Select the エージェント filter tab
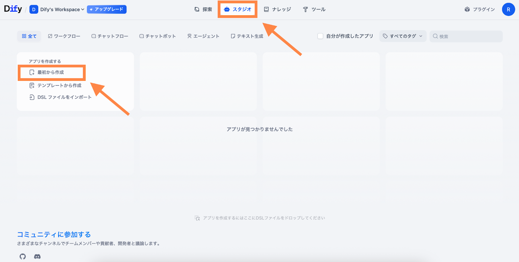Screen dimensions: 519x262 [203, 36]
